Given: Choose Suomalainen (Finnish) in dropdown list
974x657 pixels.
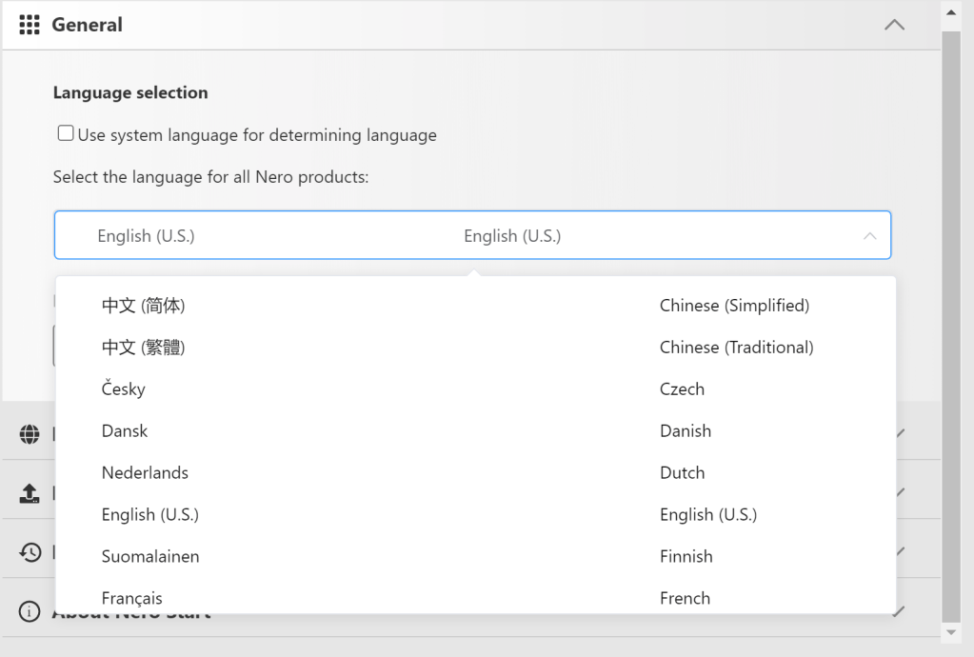Looking at the screenshot, I should [475, 557].
